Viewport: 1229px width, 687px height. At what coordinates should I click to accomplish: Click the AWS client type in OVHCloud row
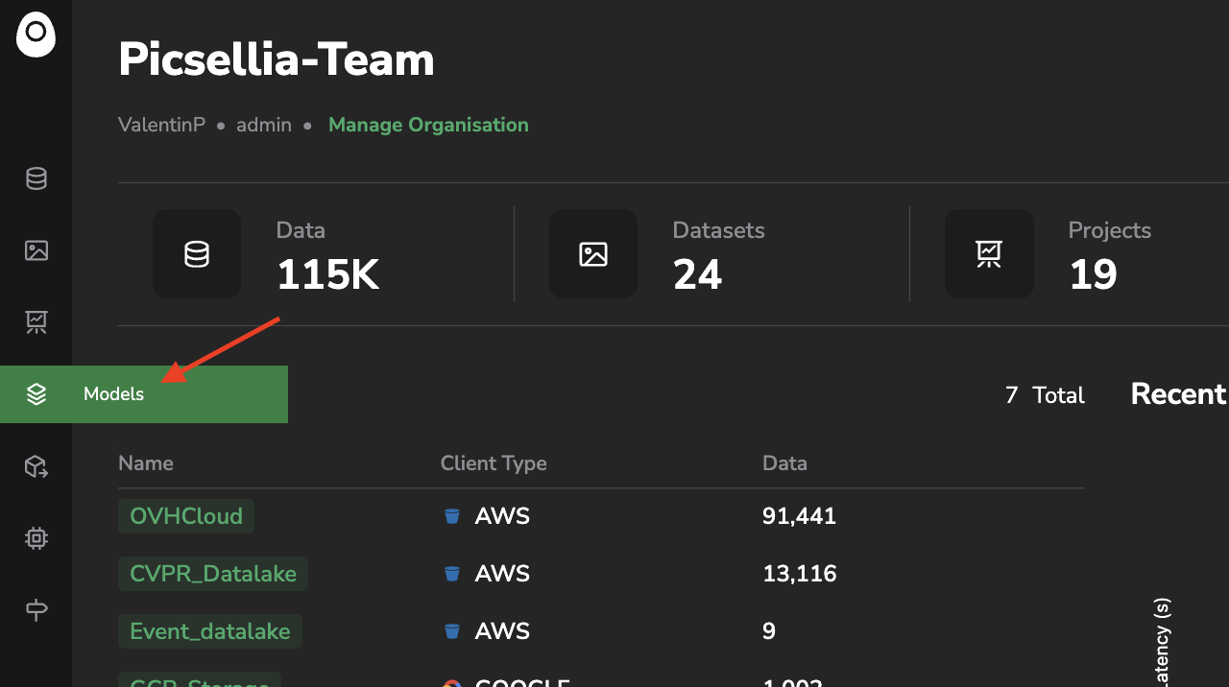502,516
